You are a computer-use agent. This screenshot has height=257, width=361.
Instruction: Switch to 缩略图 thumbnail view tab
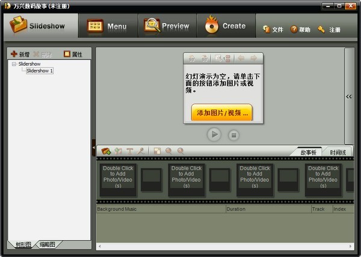pos(47,244)
